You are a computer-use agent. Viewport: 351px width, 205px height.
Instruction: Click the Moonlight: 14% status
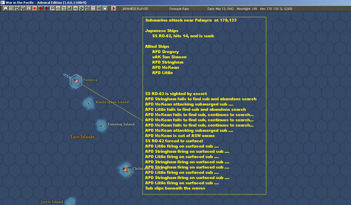(x=247, y=9)
